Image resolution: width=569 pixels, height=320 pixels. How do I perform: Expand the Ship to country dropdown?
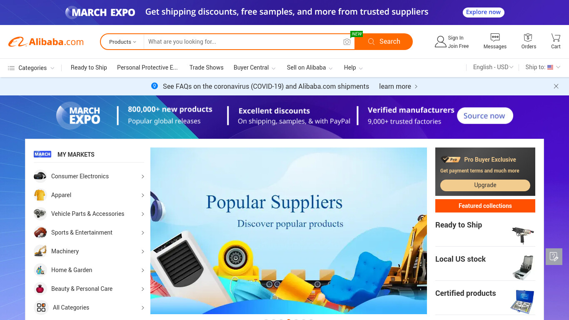tap(543, 67)
